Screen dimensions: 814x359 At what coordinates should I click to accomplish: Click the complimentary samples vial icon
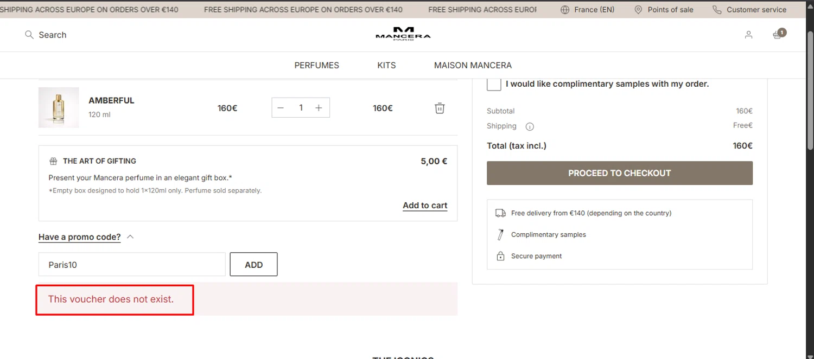click(500, 235)
